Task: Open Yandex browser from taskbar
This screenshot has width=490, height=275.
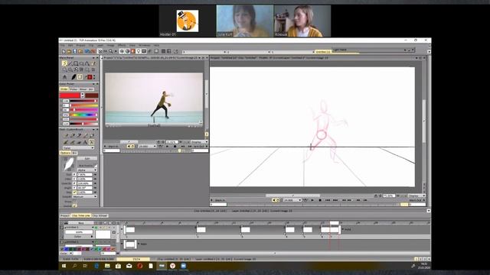Action: point(172,266)
